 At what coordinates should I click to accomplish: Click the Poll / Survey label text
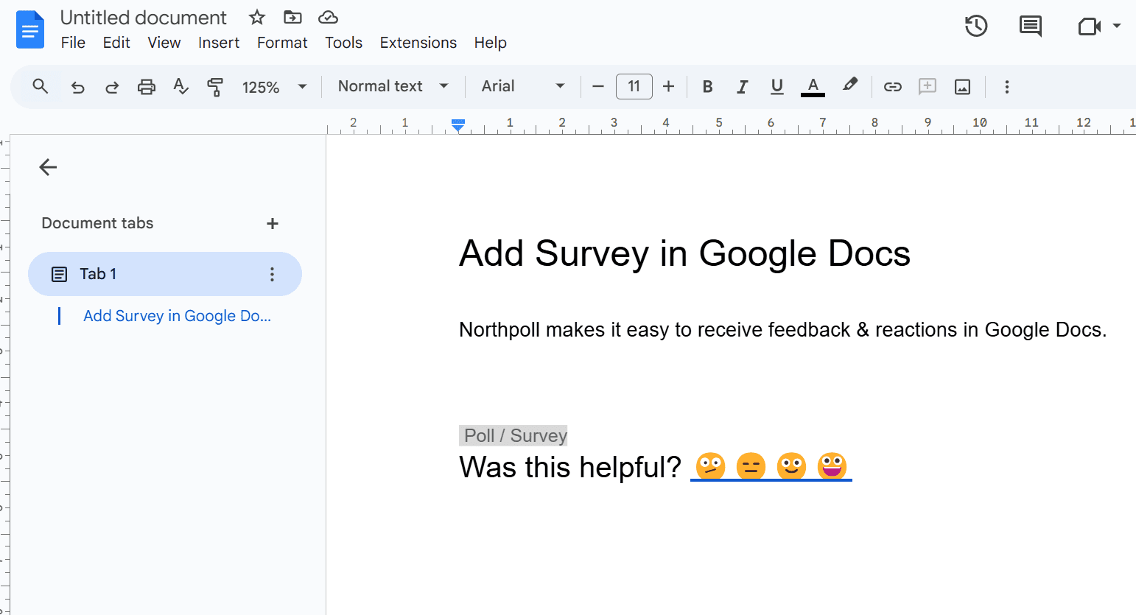pyautogui.click(x=515, y=435)
